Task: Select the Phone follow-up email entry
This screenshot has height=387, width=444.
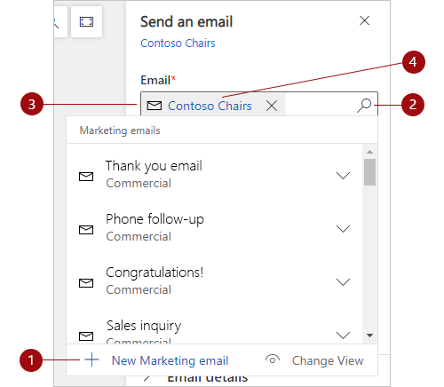Action: tap(214, 228)
